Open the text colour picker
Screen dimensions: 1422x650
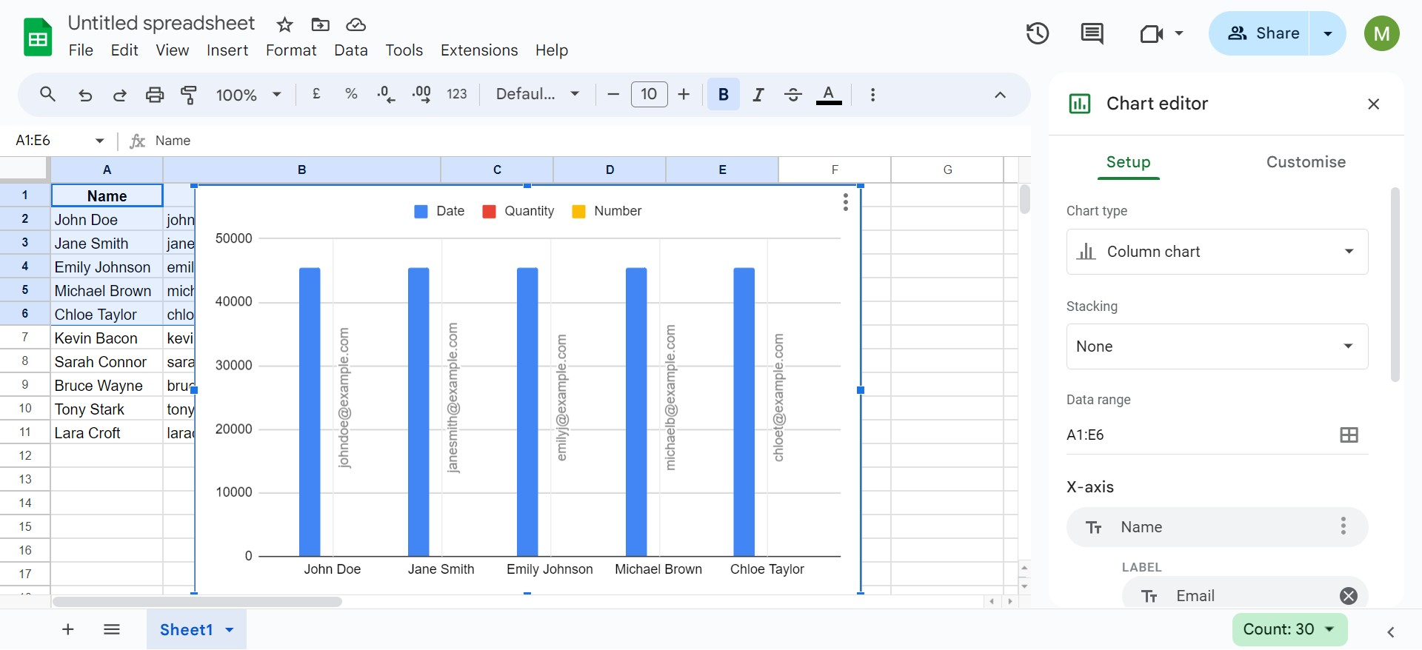tap(829, 95)
